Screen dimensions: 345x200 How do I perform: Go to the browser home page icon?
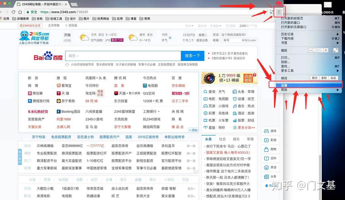tap(20, 12)
